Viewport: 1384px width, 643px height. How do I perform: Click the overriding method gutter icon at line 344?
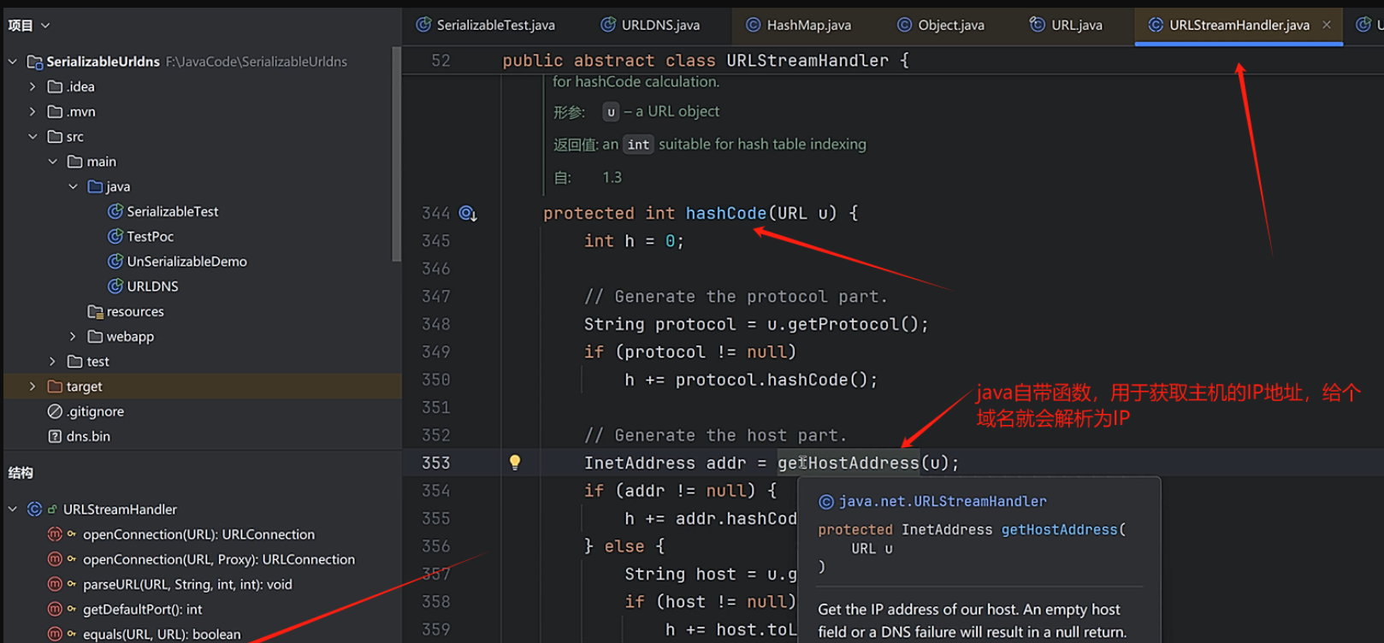click(x=468, y=213)
